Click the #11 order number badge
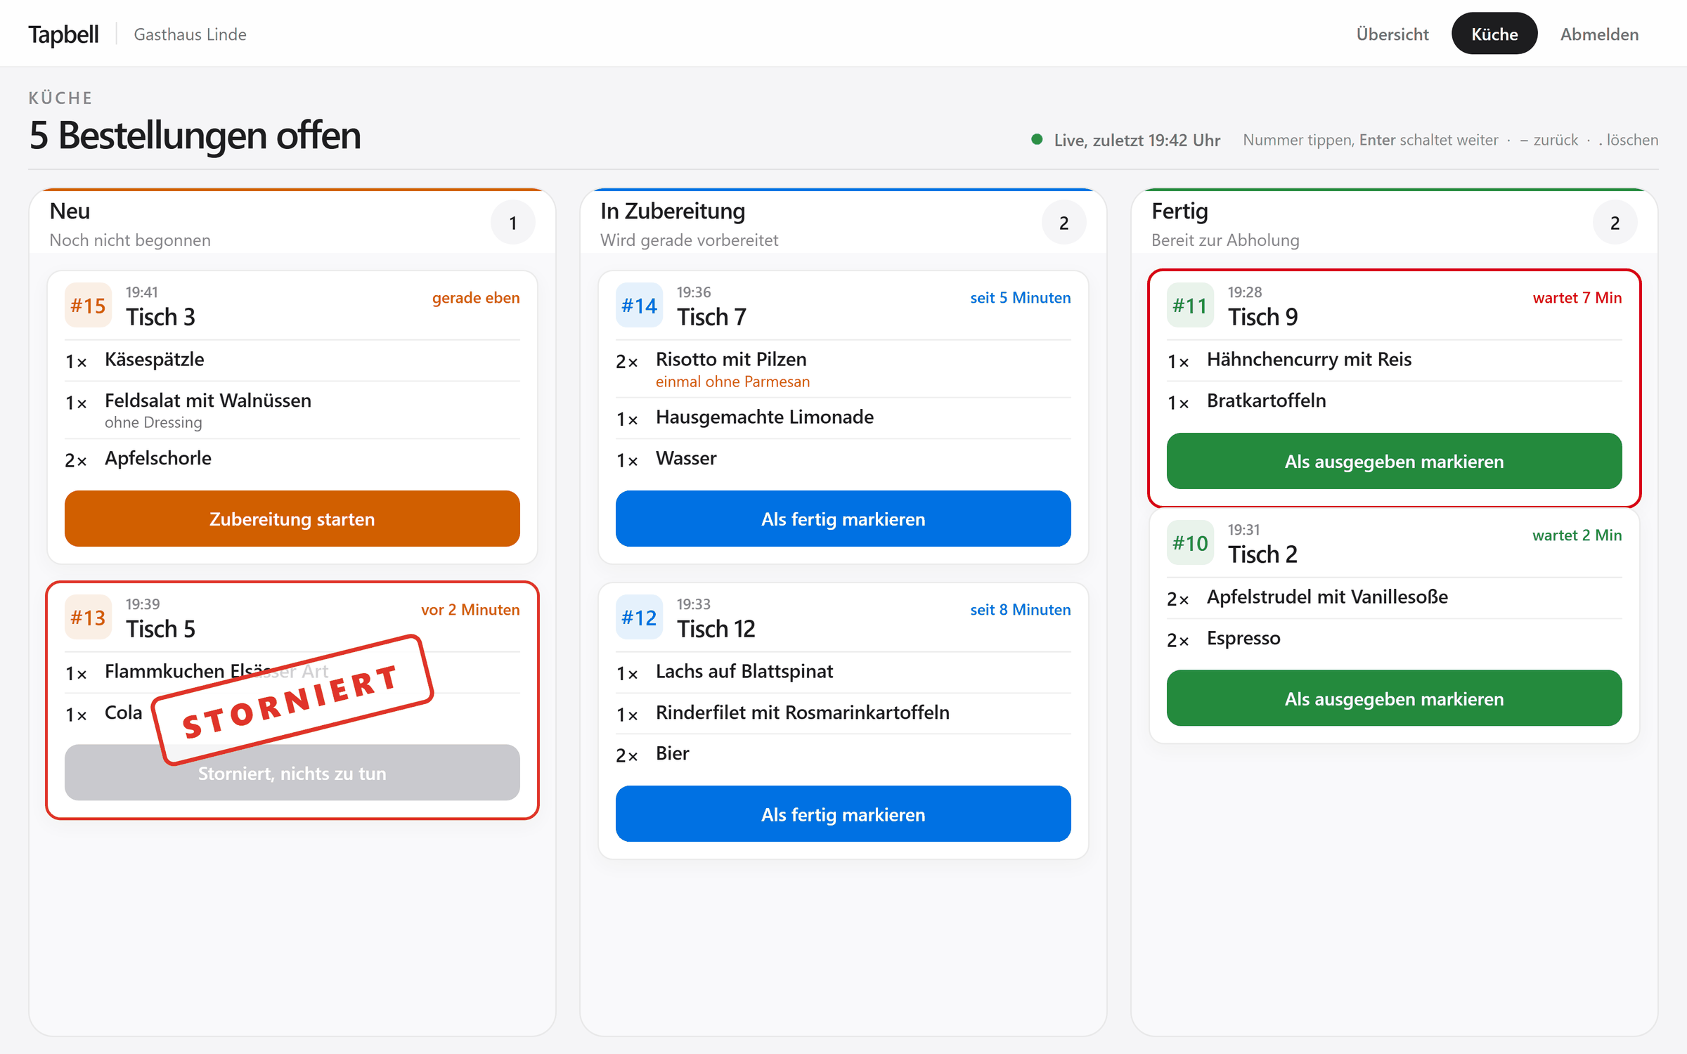 coord(1190,305)
